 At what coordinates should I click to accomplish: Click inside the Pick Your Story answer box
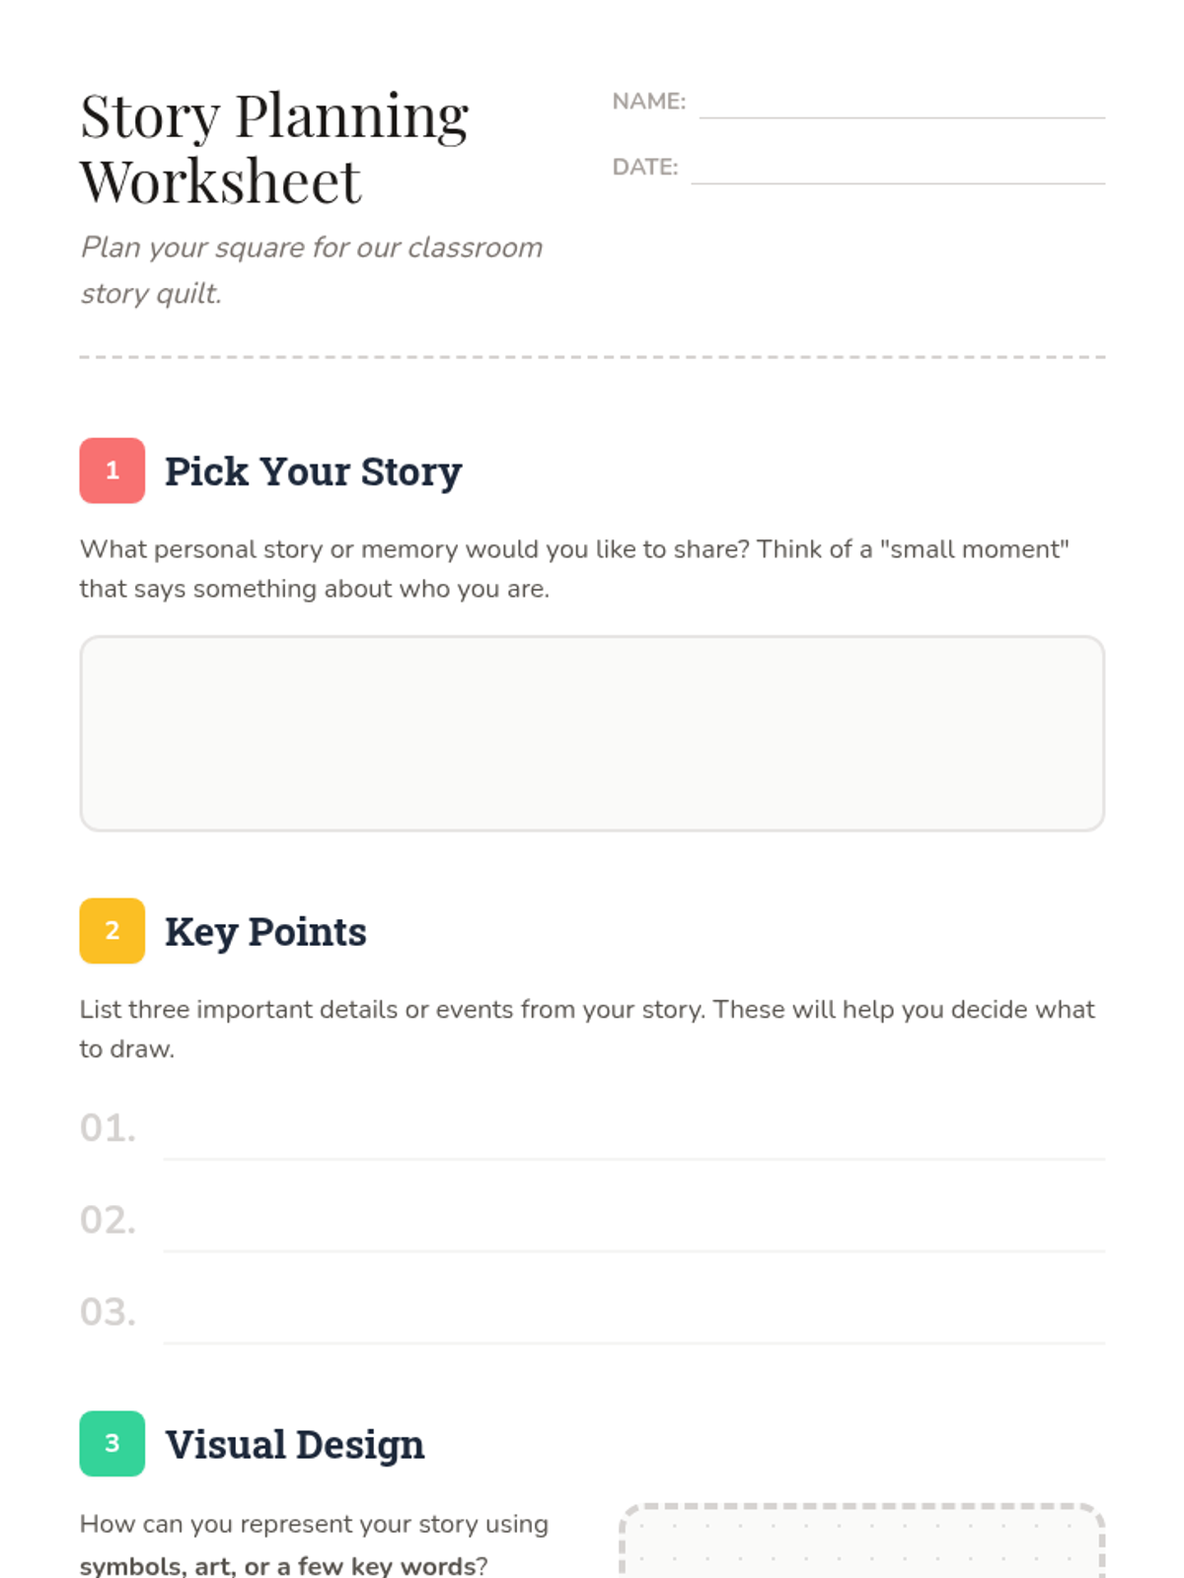592,733
